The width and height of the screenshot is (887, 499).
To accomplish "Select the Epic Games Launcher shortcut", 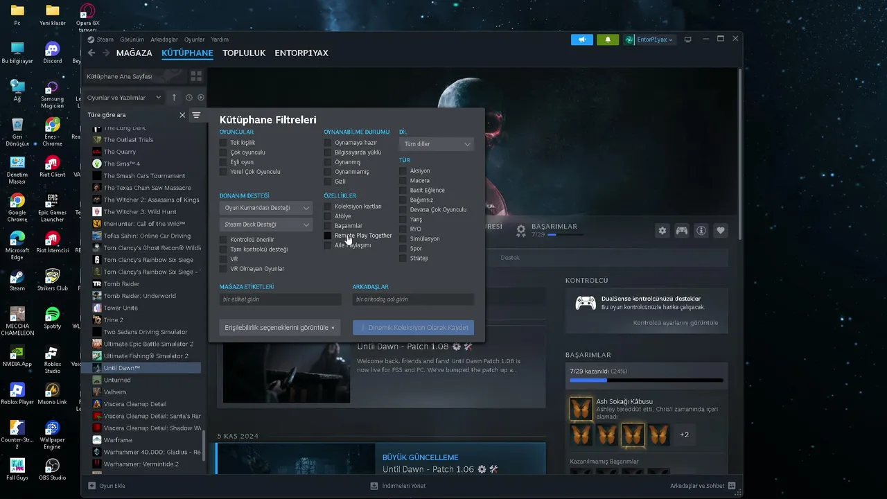I will point(52,209).
